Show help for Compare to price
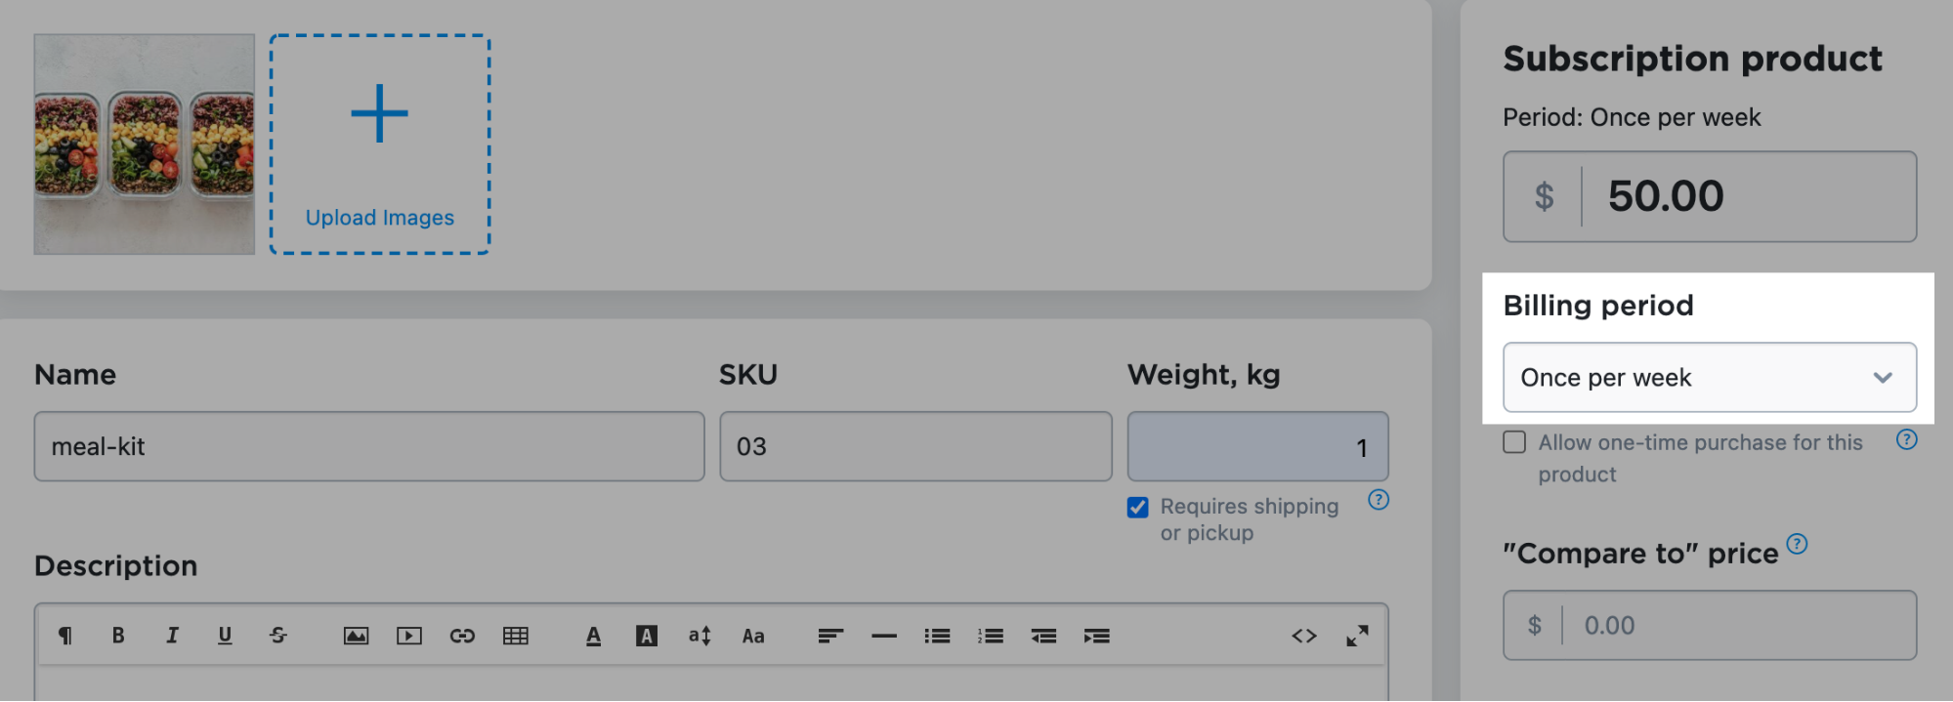The image size is (1953, 702). [x=1797, y=544]
